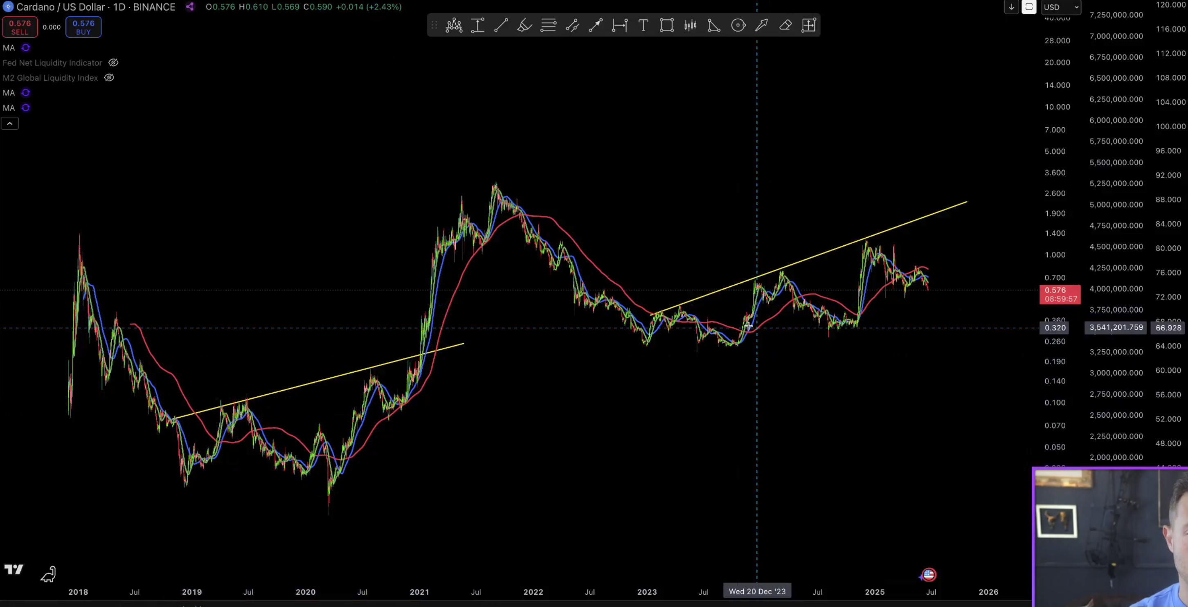Click the Wed 20 Dec '23 date label
The image size is (1188, 607).
(757, 591)
